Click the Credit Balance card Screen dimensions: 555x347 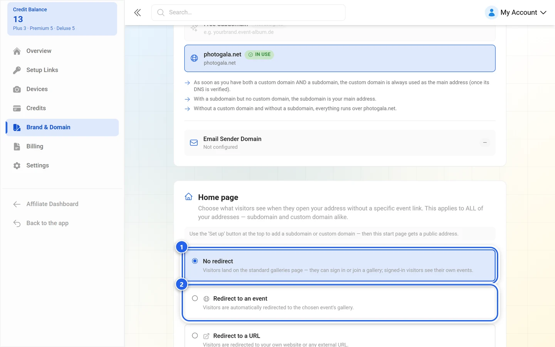coord(62,19)
